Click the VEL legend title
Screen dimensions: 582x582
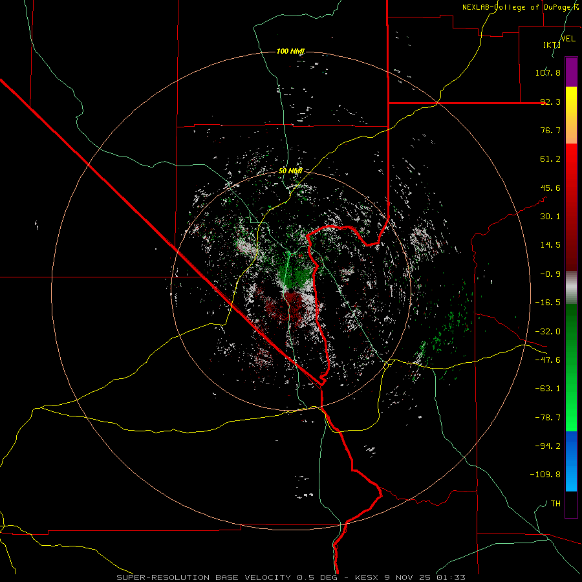point(568,38)
